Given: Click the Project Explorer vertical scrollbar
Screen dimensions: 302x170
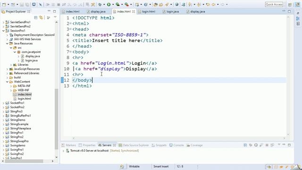Looking at the screenshot, I should click(57, 119).
